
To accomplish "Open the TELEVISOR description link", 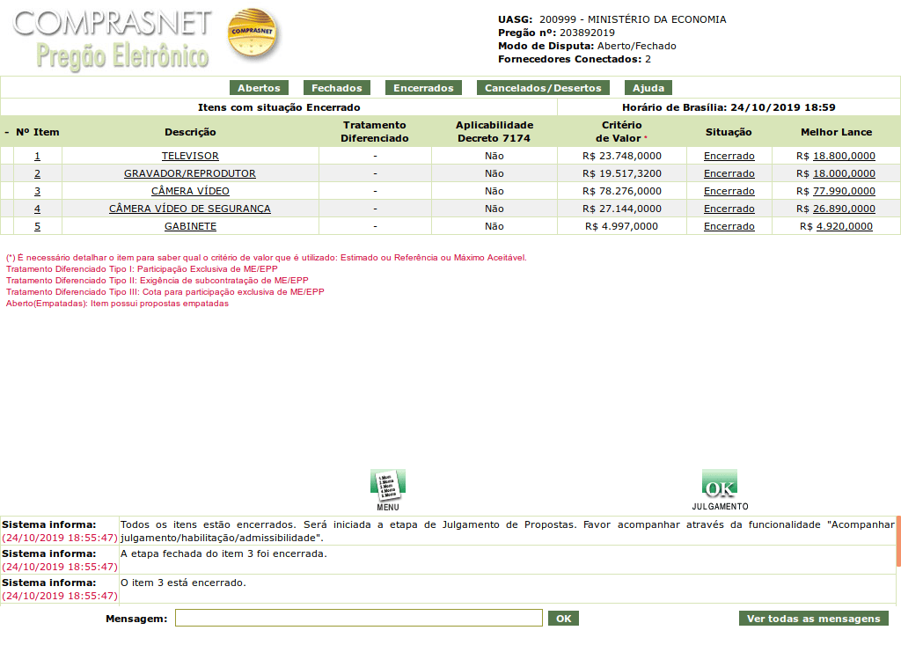I will pos(190,156).
